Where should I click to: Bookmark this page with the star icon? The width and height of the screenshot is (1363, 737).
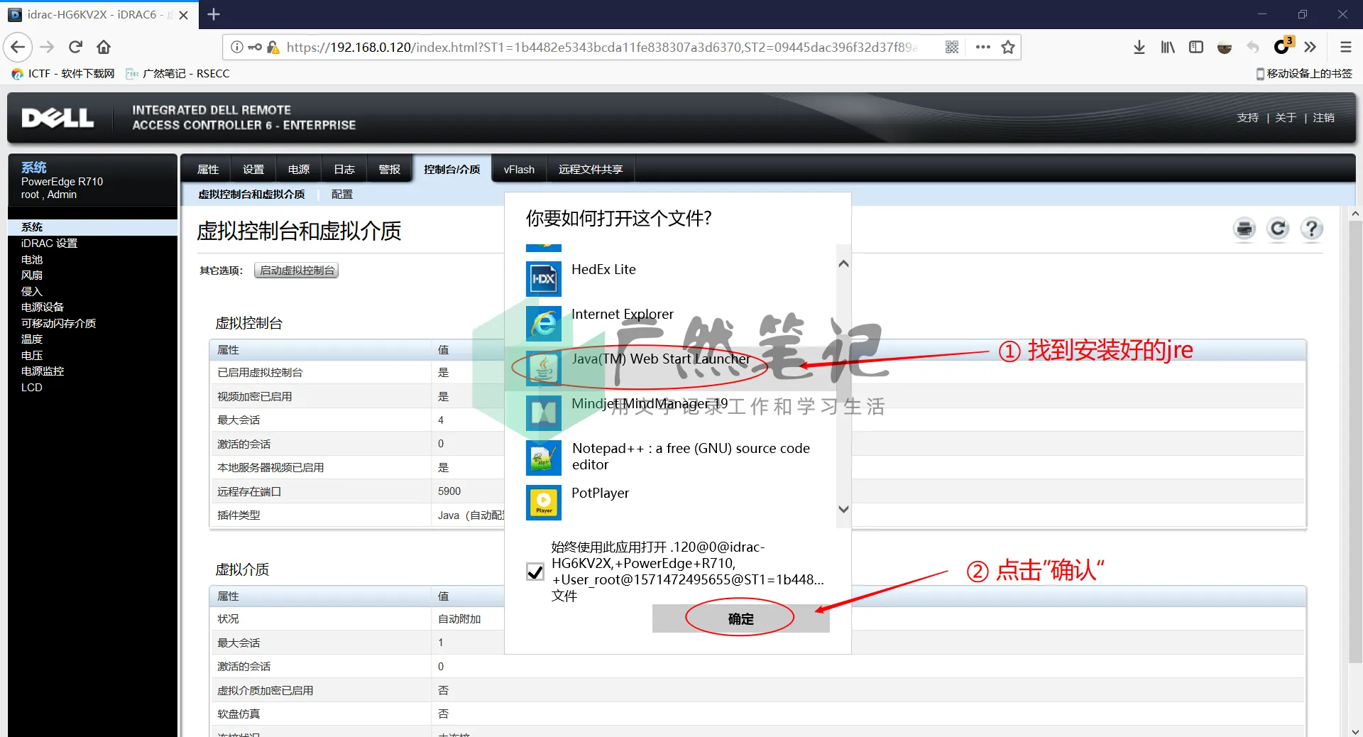click(1008, 47)
